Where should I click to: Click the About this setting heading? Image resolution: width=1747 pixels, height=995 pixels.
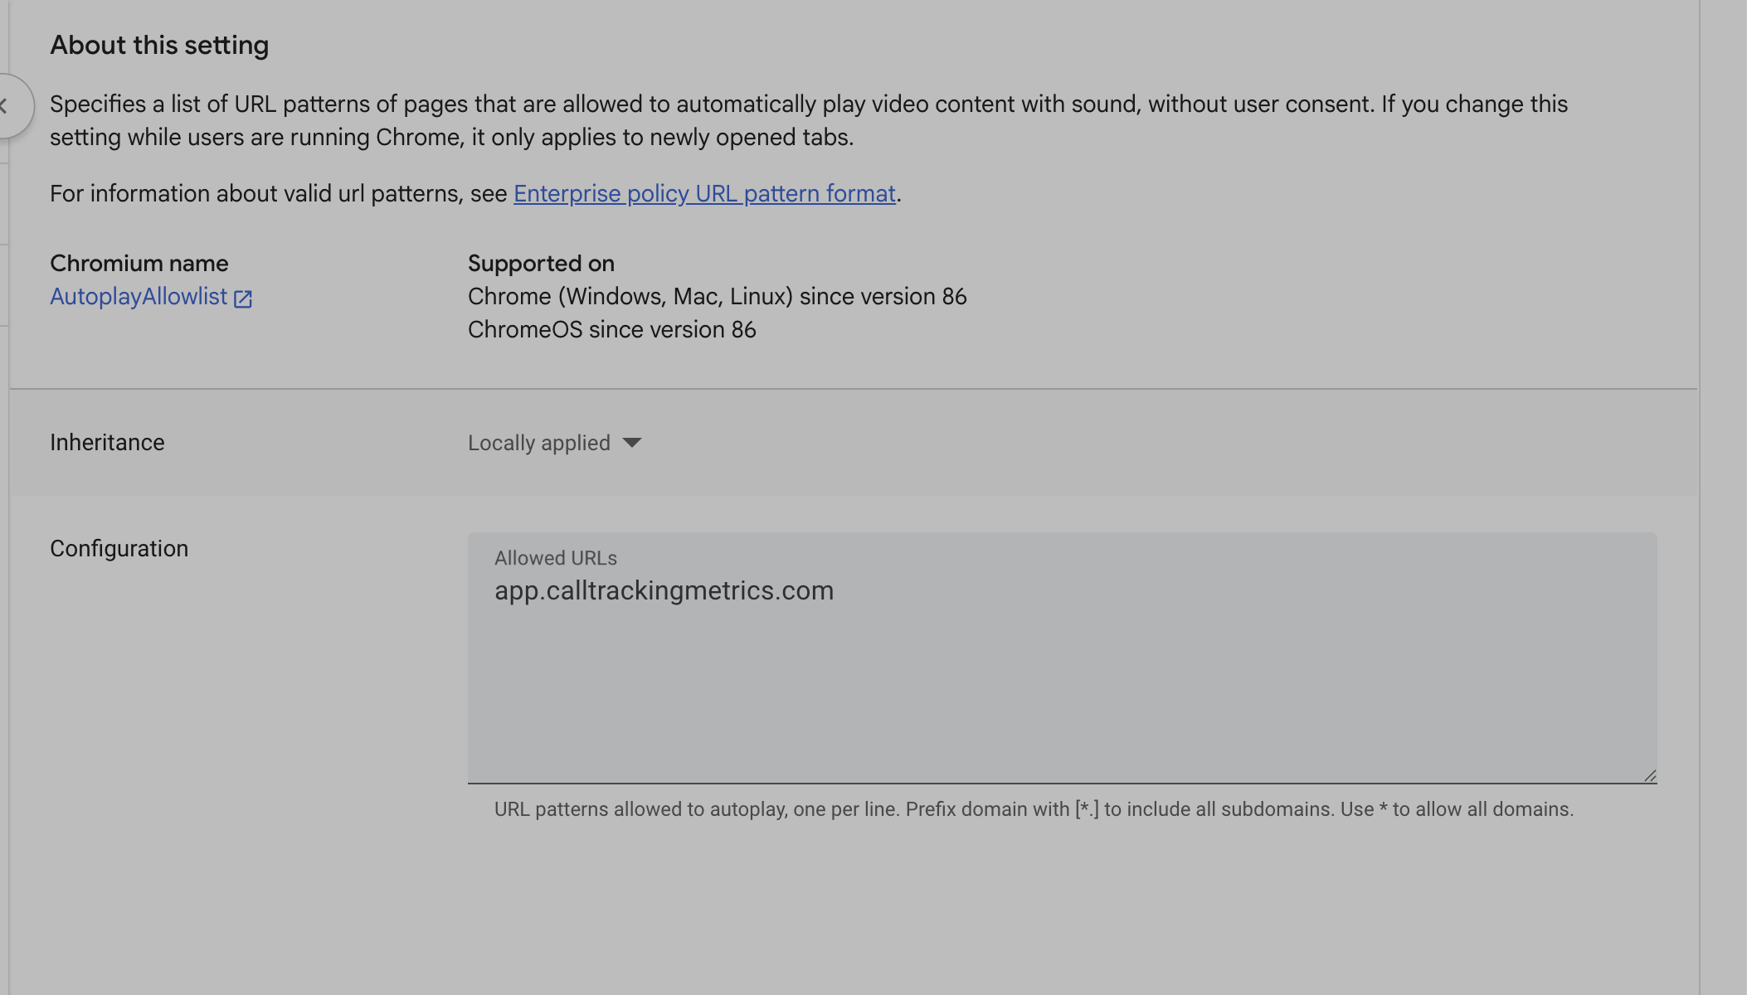tap(159, 46)
